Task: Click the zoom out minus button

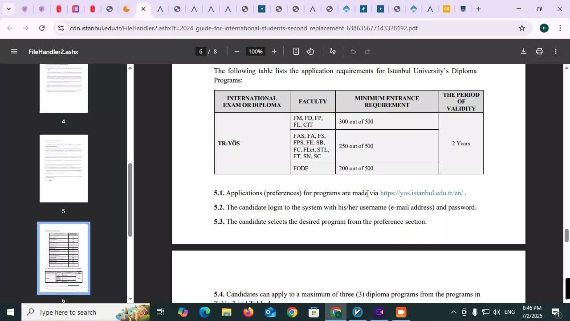Action: coord(237,51)
